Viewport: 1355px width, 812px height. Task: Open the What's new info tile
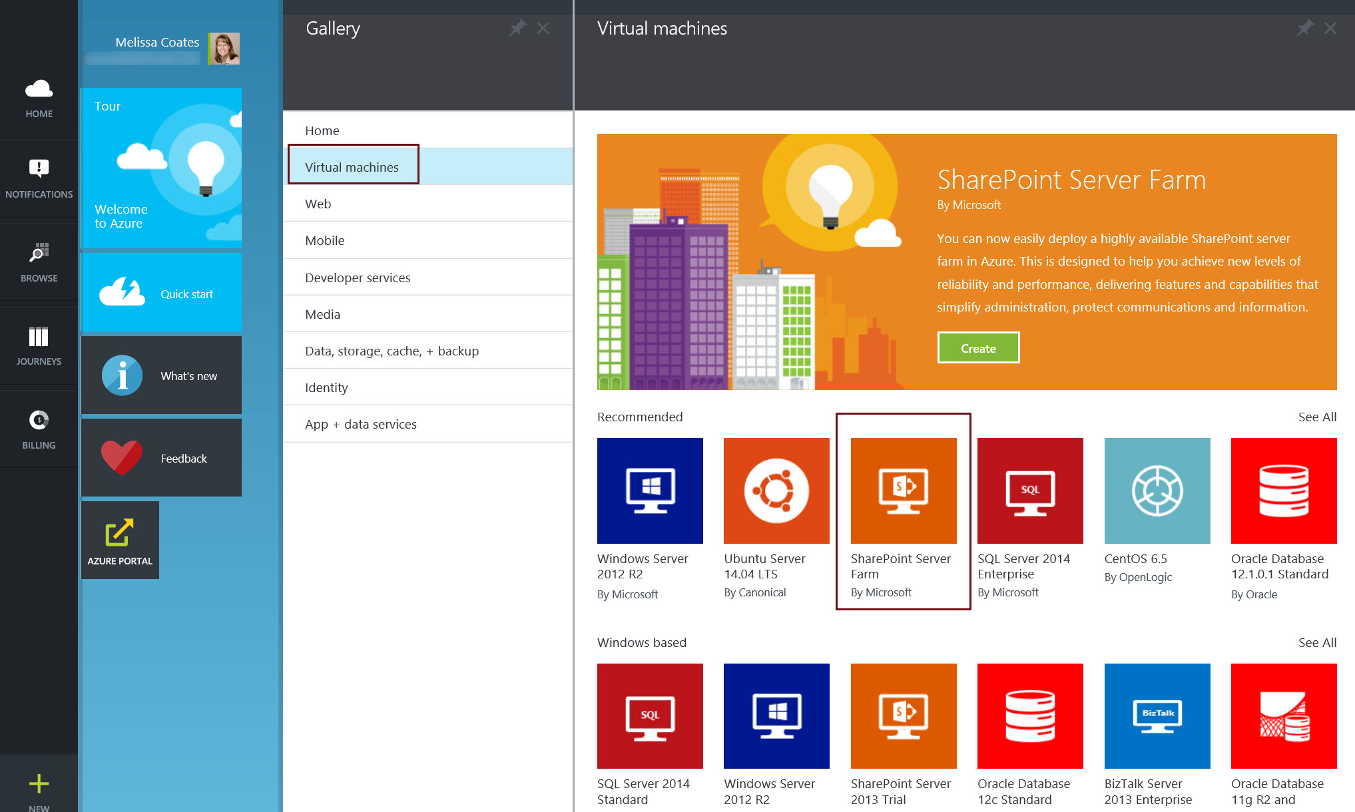pos(161,375)
